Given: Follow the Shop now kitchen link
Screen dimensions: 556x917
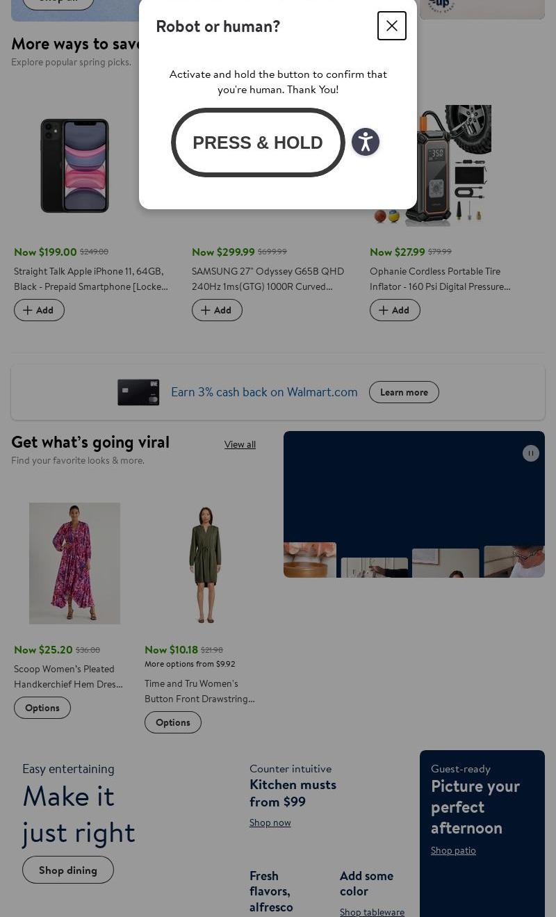Looking at the screenshot, I should coord(270,822).
